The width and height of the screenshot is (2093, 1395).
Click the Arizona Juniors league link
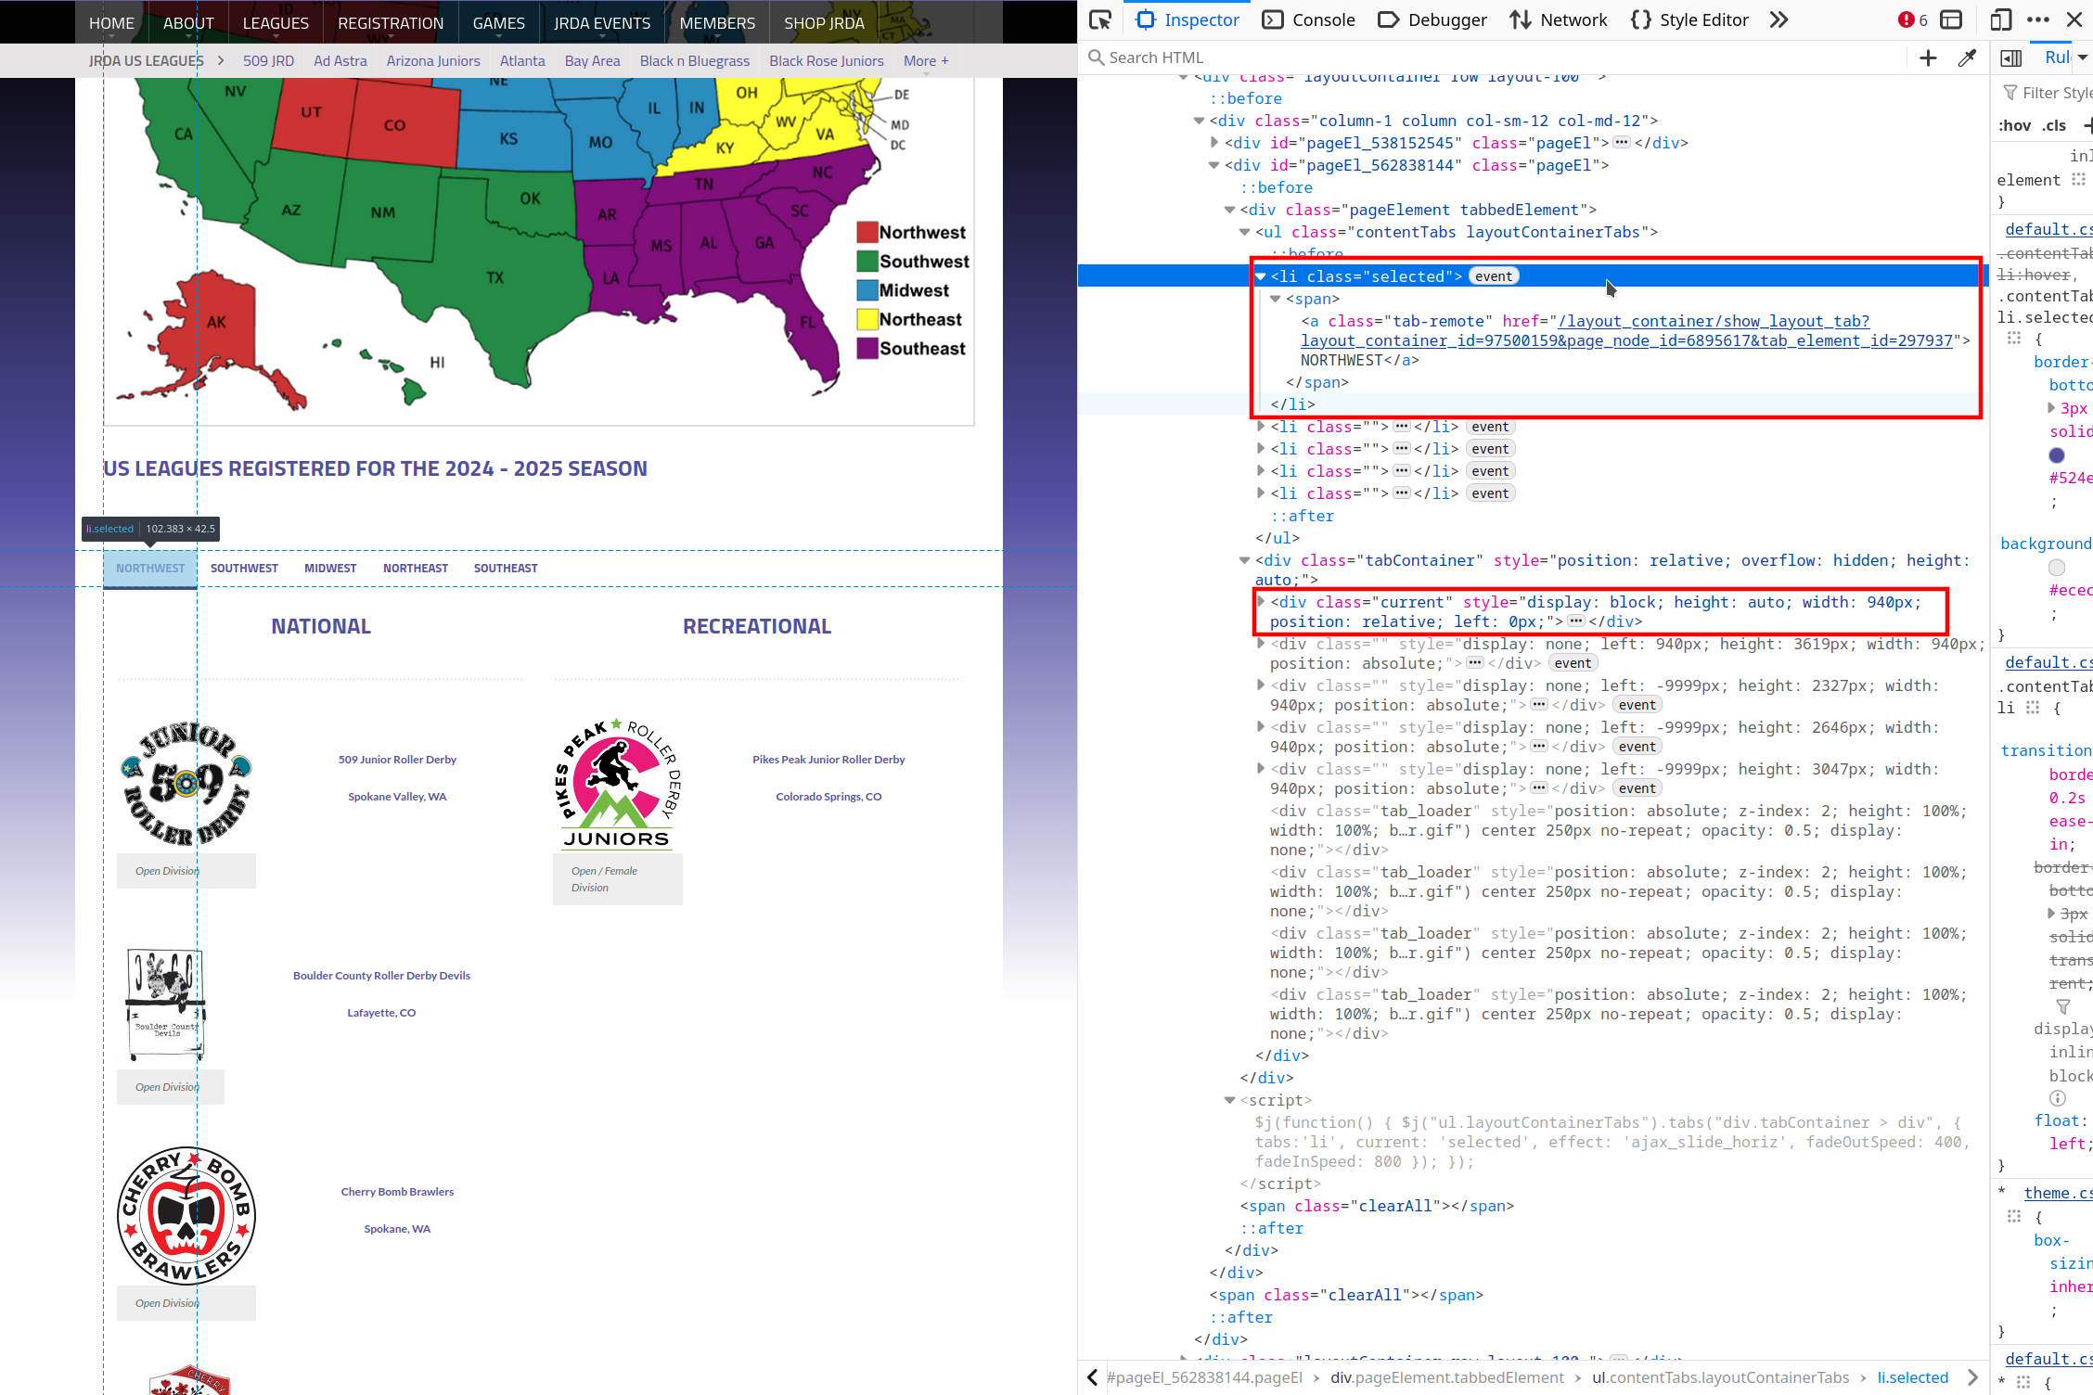pos(433,61)
